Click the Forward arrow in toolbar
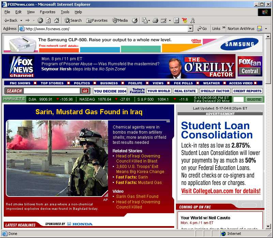The height and width of the screenshot is (238, 273). [x=28, y=20]
